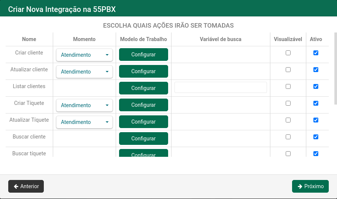Click the Criar cliente row name
Viewport: 337px width, 199px height.
tap(29, 53)
